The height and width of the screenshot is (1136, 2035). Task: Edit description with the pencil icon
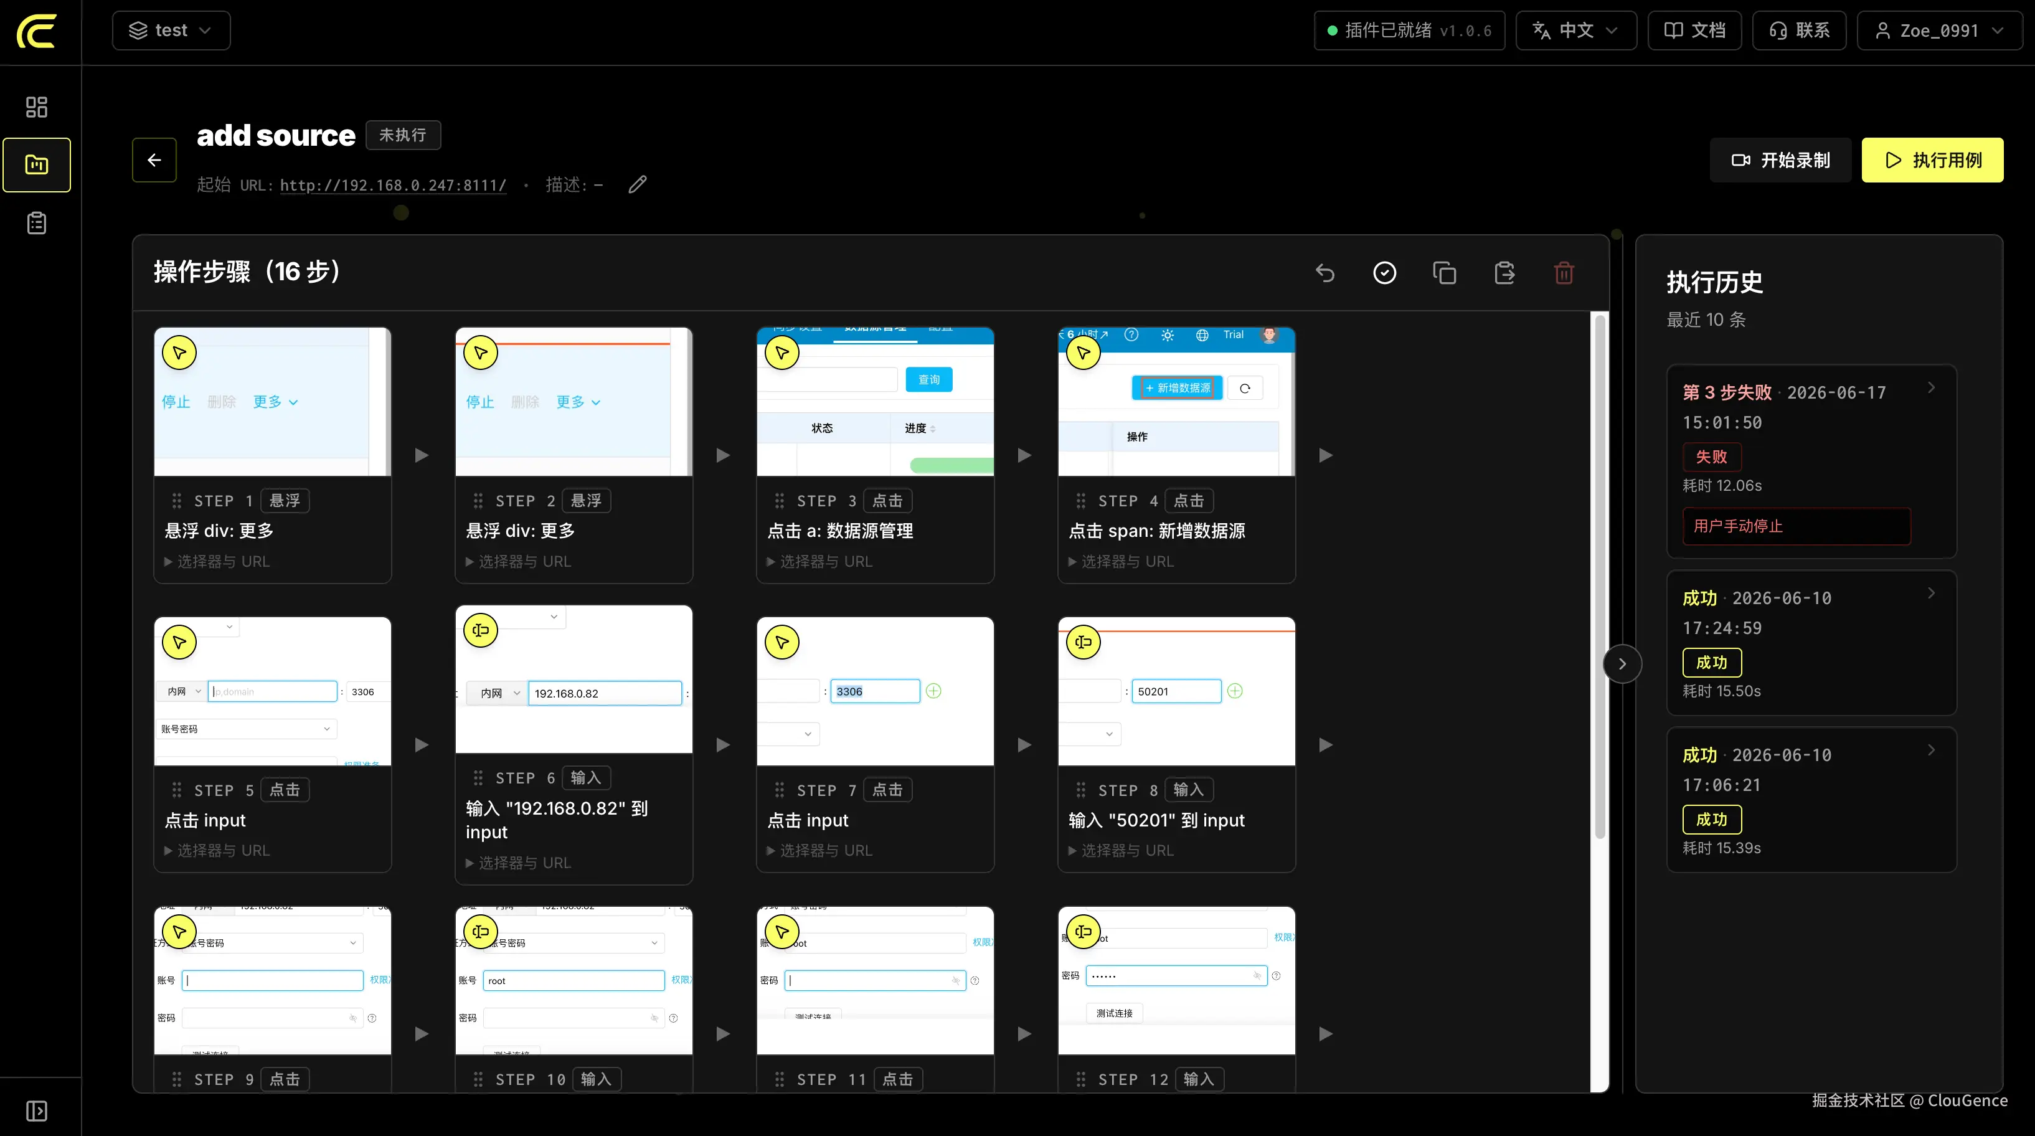click(x=638, y=184)
